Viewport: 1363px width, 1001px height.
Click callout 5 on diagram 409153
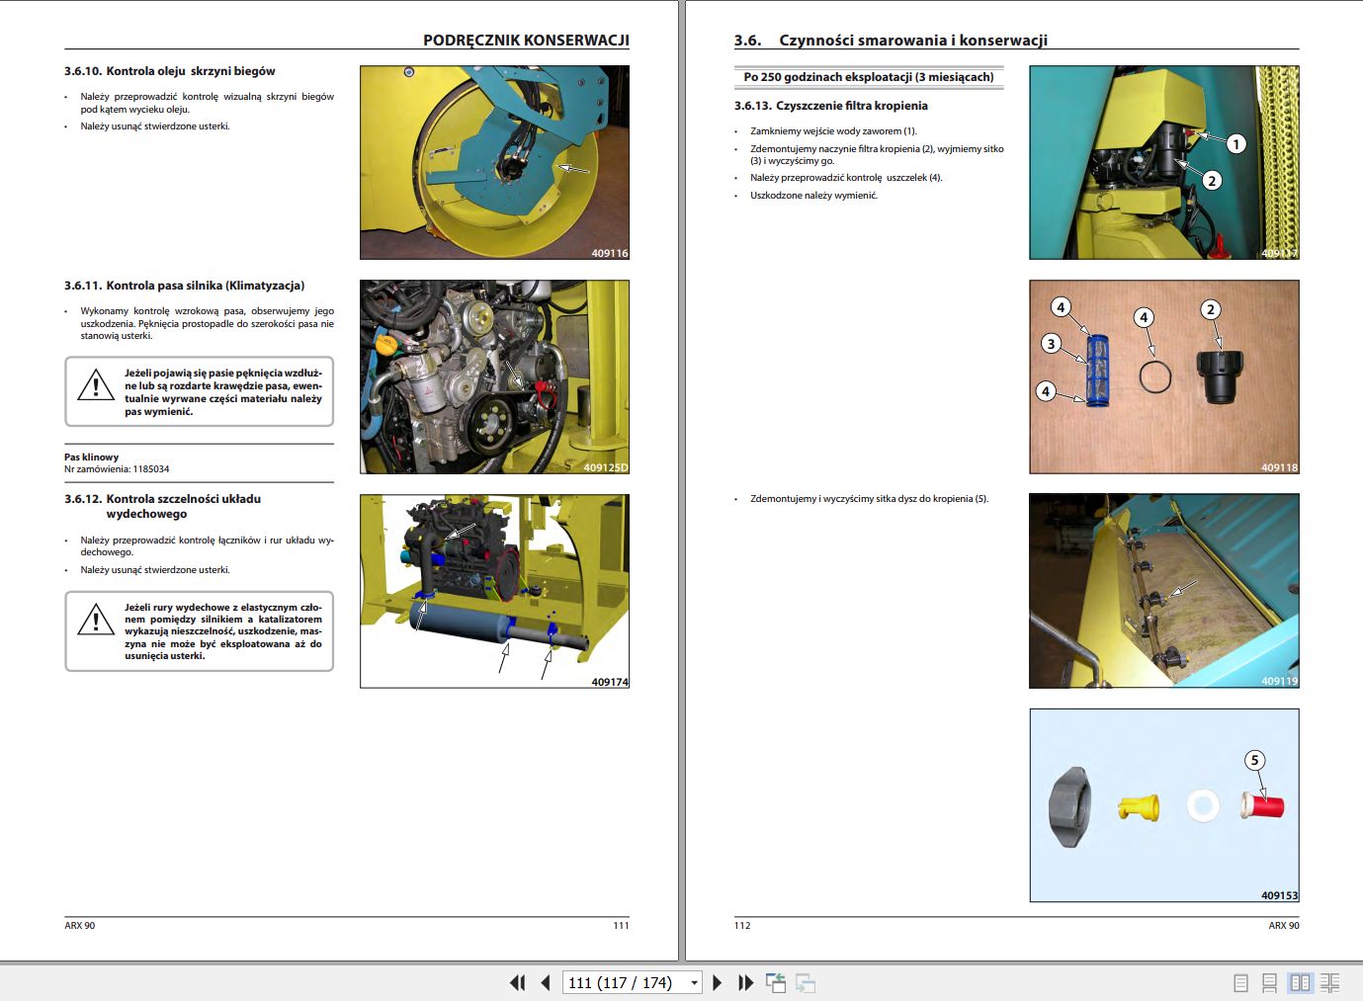pyautogui.click(x=1254, y=760)
